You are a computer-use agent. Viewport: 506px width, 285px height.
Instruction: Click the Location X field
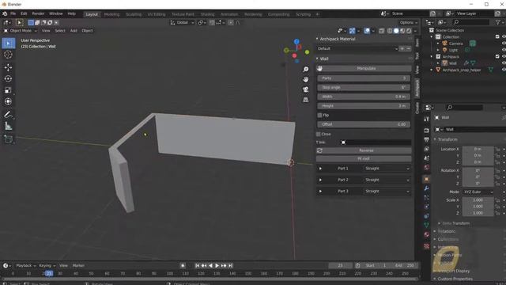pyautogui.click(x=478, y=149)
